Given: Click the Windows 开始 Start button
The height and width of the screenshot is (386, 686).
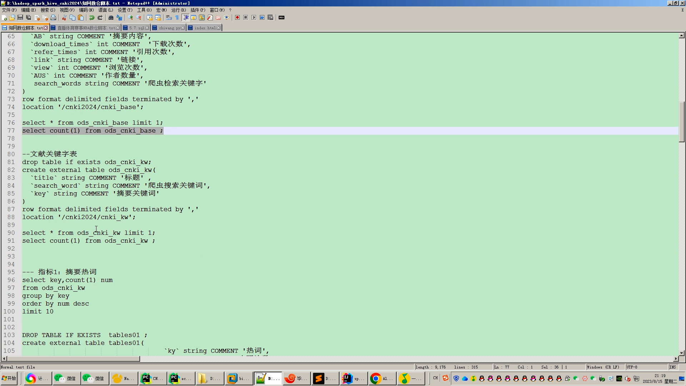Looking at the screenshot, I should point(9,378).
